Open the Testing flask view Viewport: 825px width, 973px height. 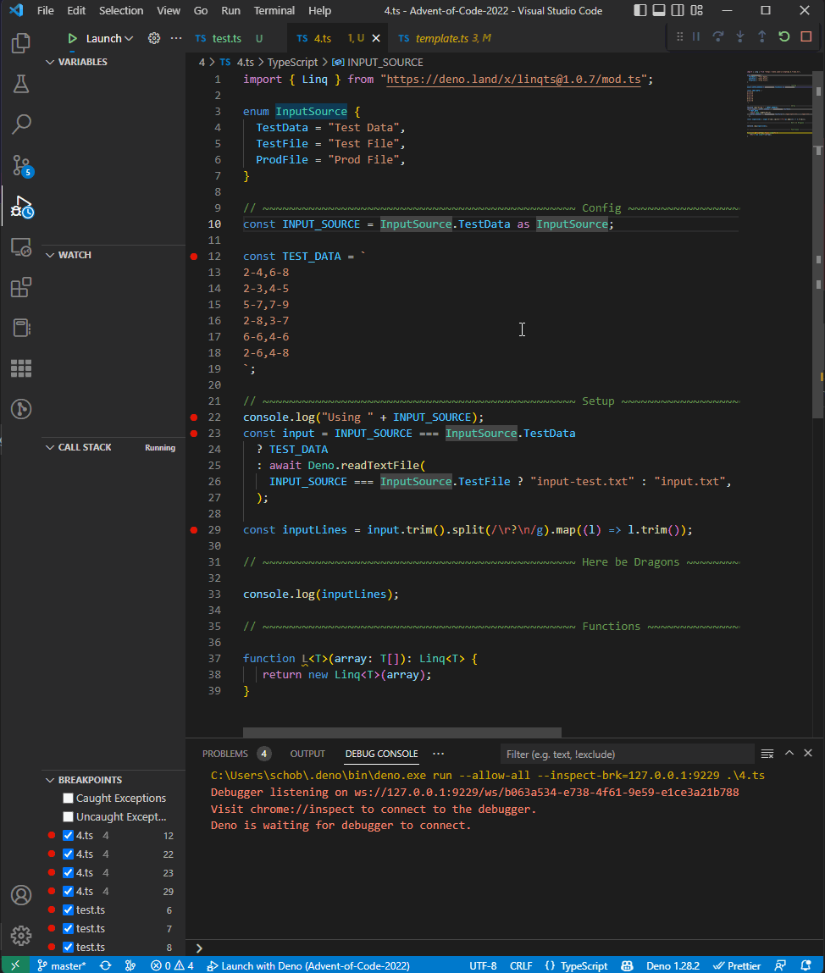21,84
